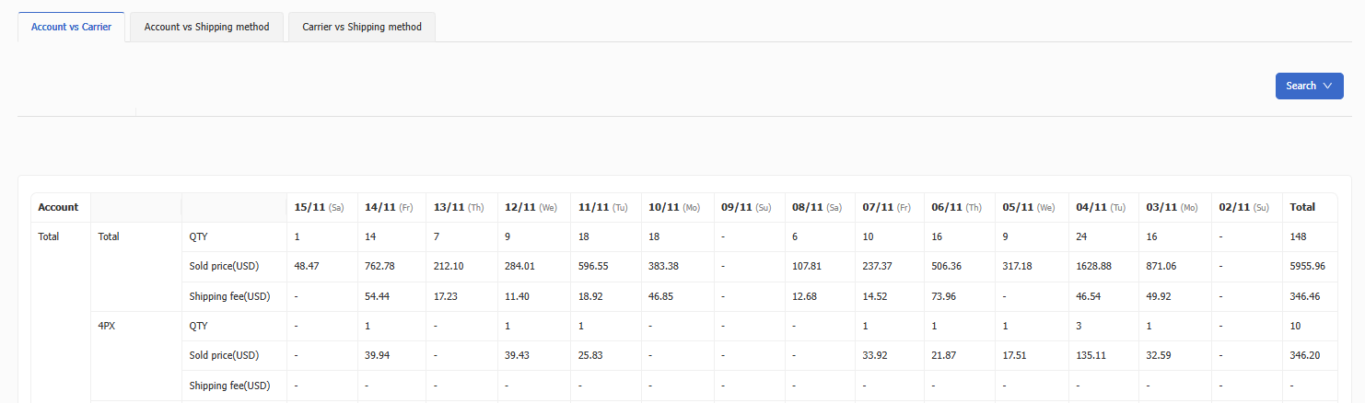Select the 07/11 (Fr) column header
The width and height of the screenshot is (1365, 403).
[x=888, y=207]
